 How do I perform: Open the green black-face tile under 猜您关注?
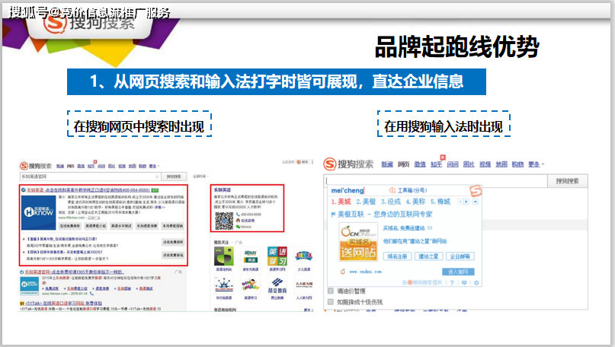coord(223,256)
